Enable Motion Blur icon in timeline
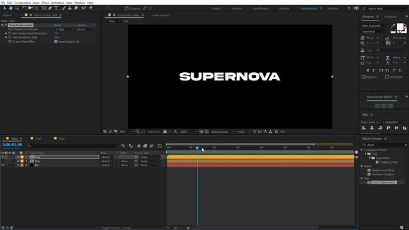The height and width of the screenshot is (230, 409). click(151, 146)
